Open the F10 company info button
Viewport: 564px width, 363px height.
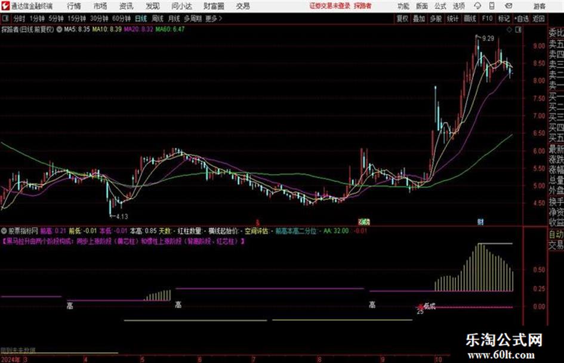tap(488, 18)
